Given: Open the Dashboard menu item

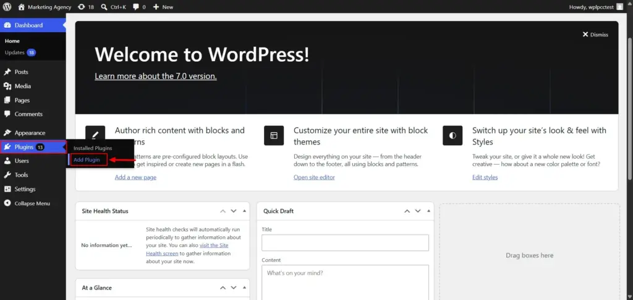Looking at the screenshot, I should pyautogui.click(x=33, y=25).
